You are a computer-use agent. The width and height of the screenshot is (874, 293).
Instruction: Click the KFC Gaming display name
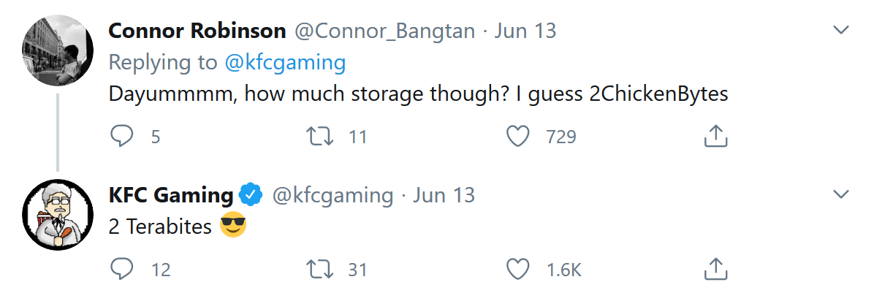click(171, 196)
